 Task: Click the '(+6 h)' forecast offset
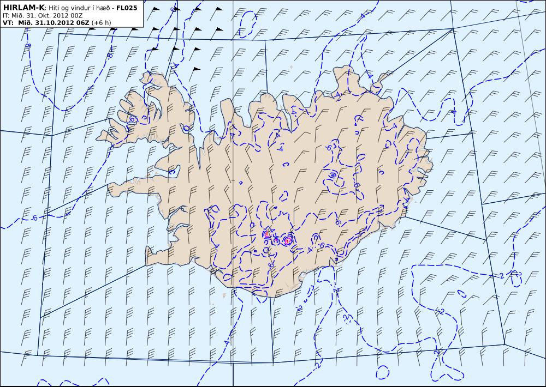pos(101,23)
